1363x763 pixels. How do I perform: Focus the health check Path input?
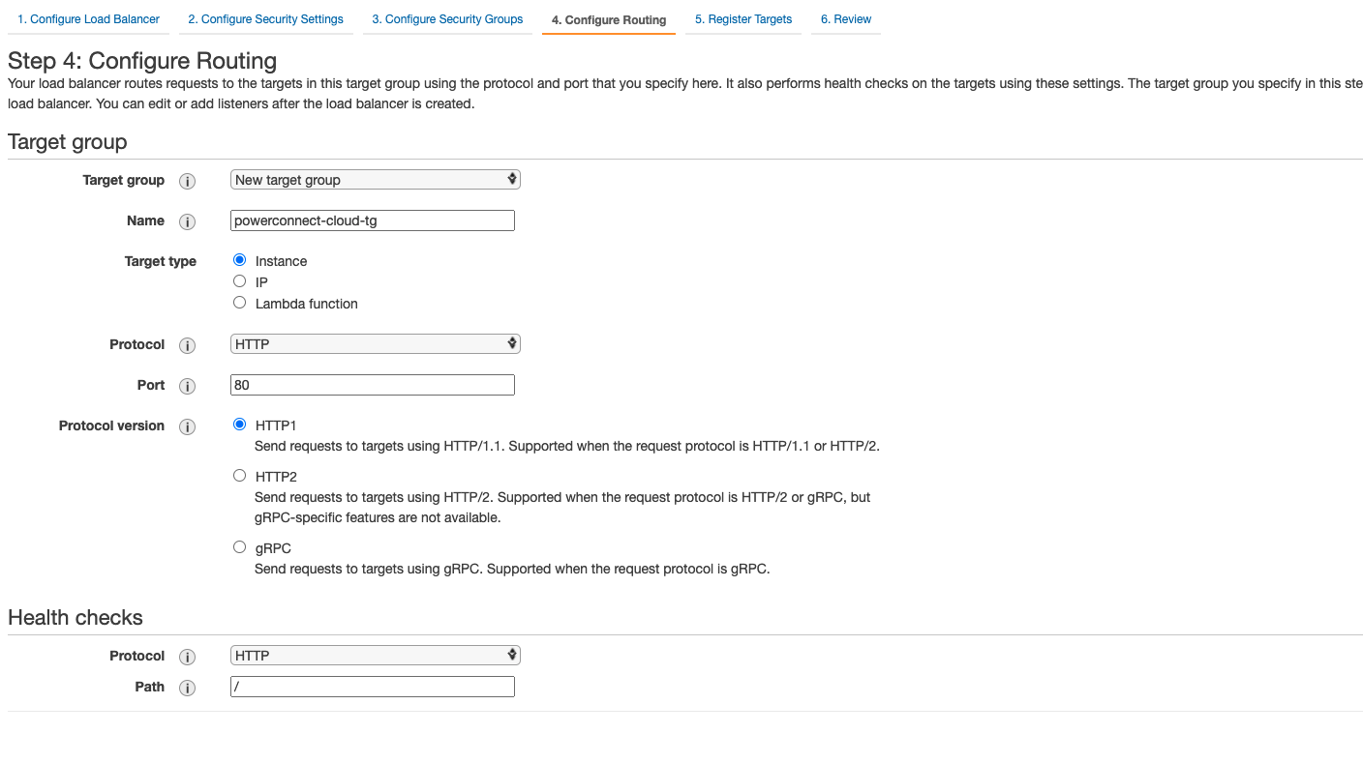pos(373,687)
